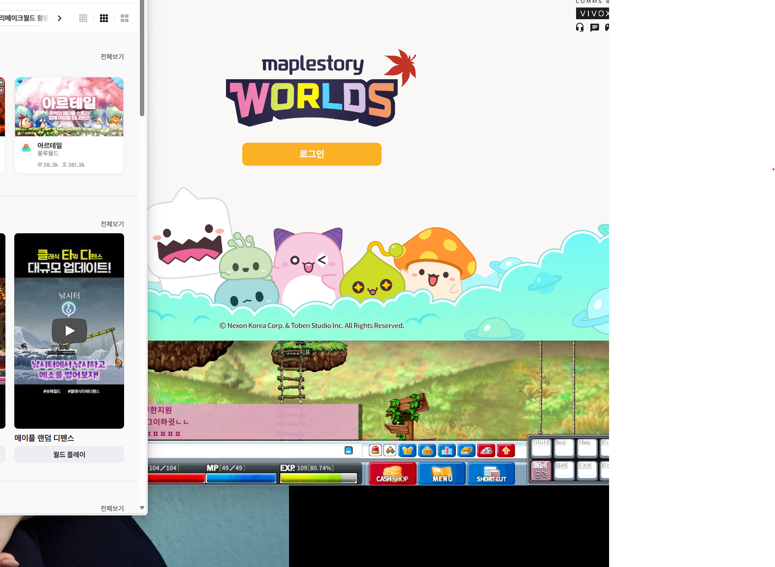Open the 아르테일 world thumbnail
The height and width of the screenshot is (567, 775).
(x=69, y=107)
